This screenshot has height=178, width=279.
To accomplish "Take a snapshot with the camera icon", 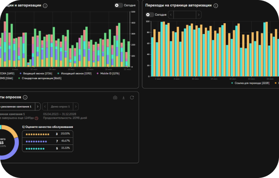I will click(x=115, y=97).
